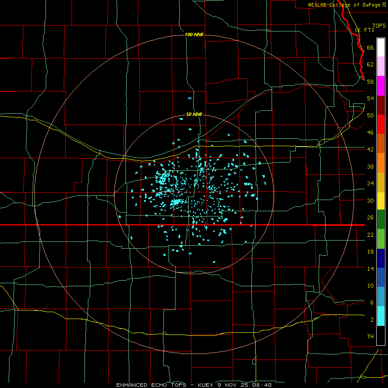Click the legend value 50
388x388 pixels.
point(370,116)
